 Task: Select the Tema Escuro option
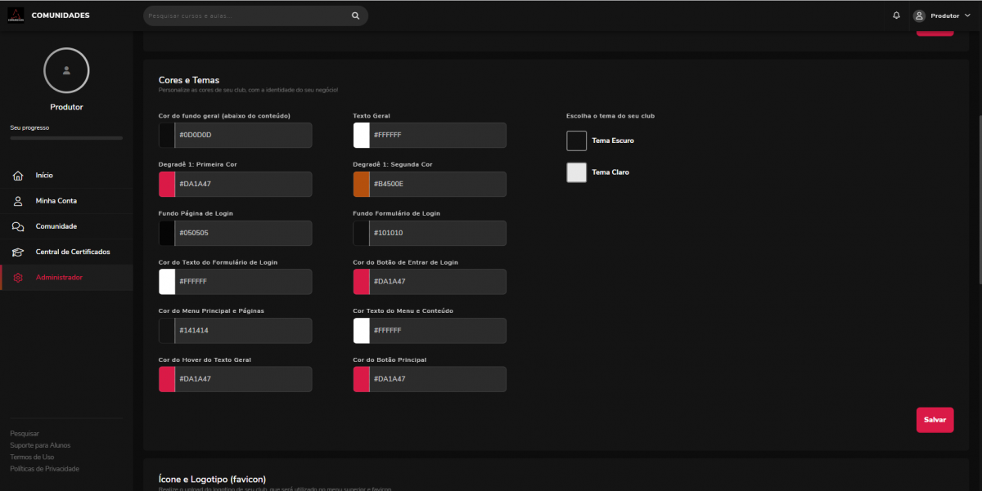tap(577, 141)
